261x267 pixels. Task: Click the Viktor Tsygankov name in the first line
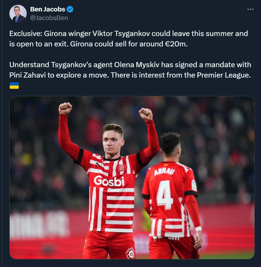coord(121,34)
